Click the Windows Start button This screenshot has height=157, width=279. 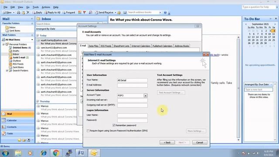tap(5, 153)
